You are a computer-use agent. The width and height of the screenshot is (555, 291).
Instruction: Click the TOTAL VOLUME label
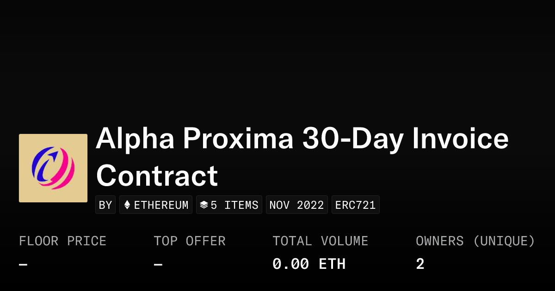[320, 241]
